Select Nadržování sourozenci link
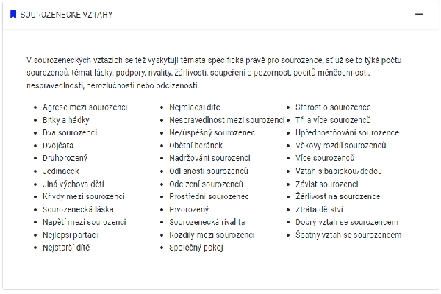 pyautogui.click(x=209, y=158)
